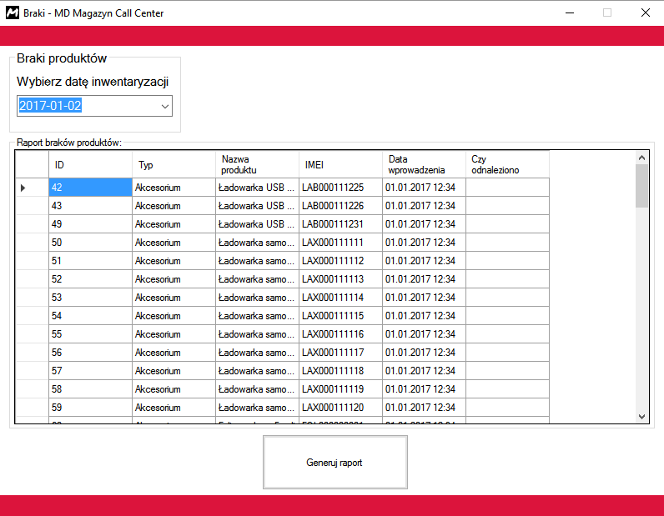Sort by the Data wprowadzenia column header

[425, 165]
